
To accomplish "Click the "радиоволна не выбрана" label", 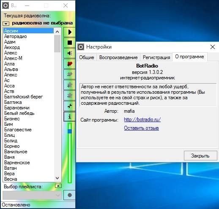I will click(42, 23).
